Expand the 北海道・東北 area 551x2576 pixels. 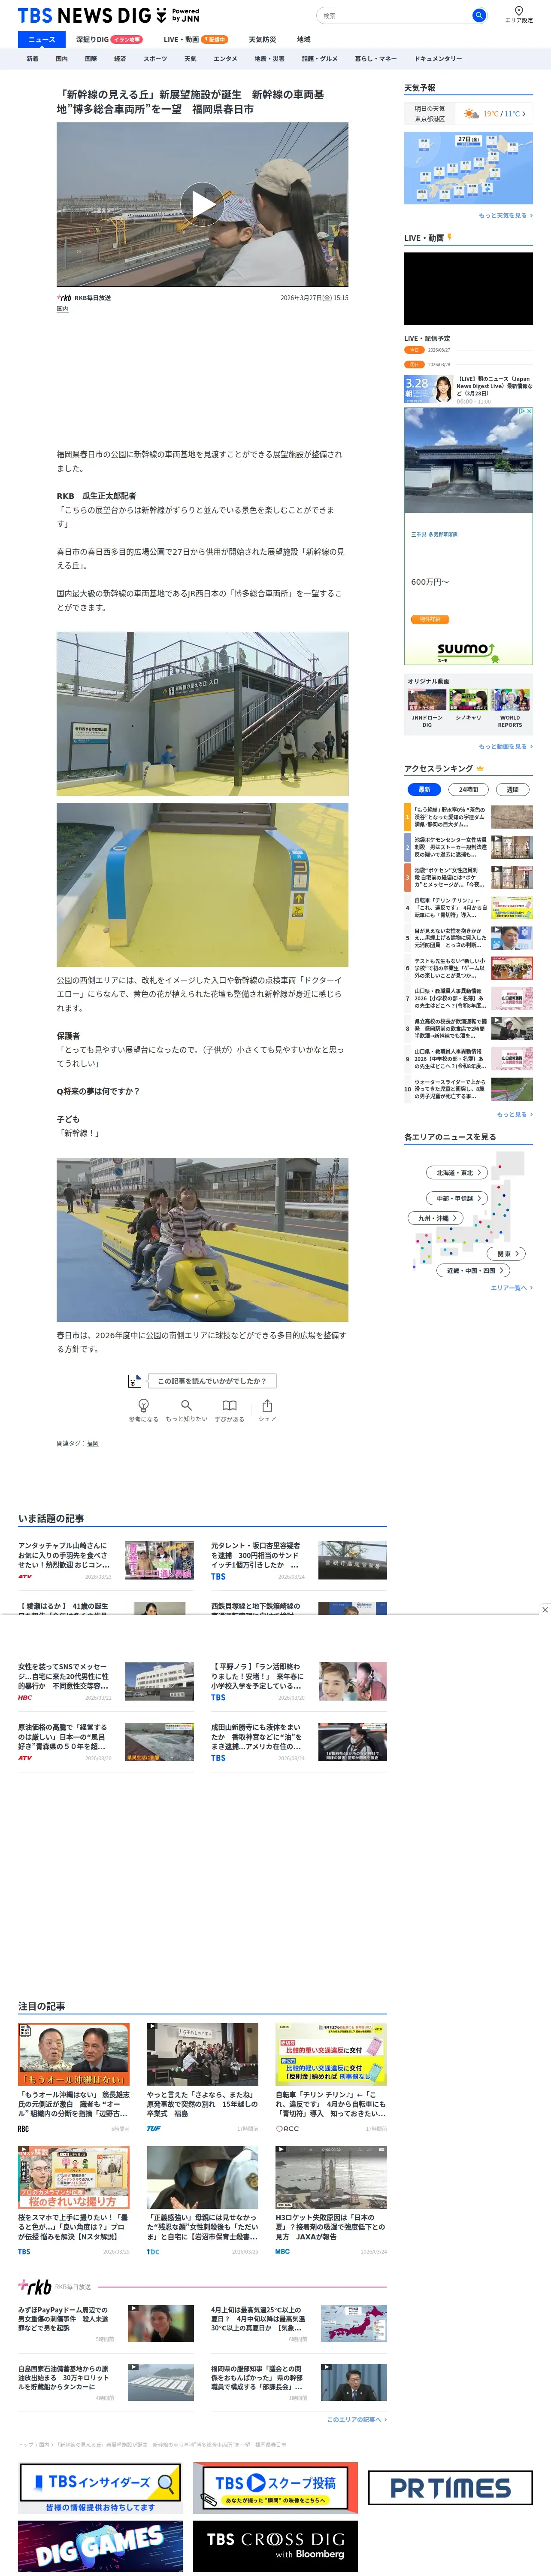point(458,1172)
